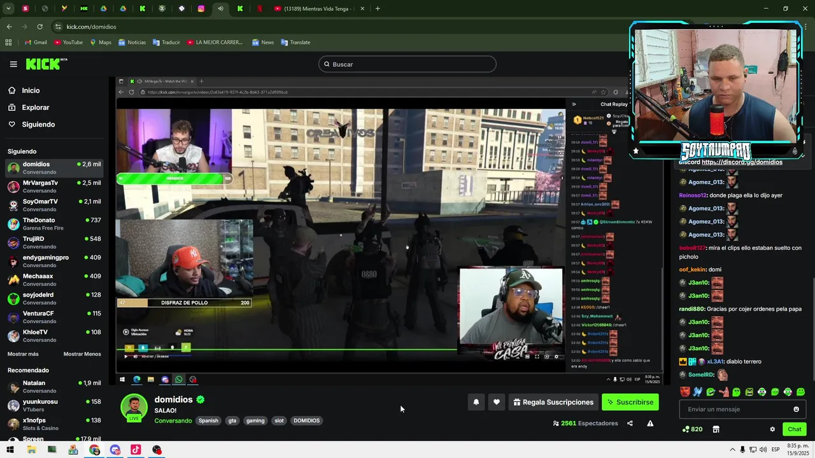Open VenturaCF channel in sidebar
The image size is (815, 458).
point(54,317)
